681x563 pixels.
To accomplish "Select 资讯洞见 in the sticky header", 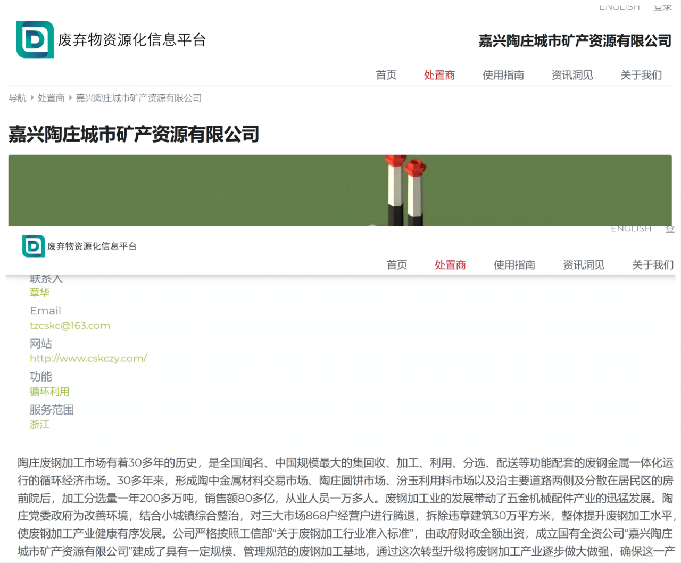I will [x=584, y=264].
